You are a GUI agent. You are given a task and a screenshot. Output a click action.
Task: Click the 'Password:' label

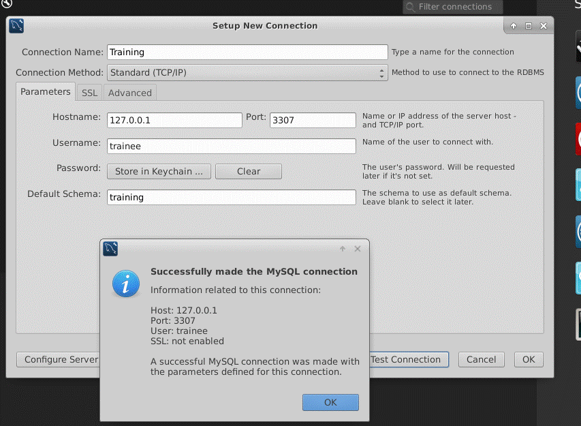(x=78, y=168)
